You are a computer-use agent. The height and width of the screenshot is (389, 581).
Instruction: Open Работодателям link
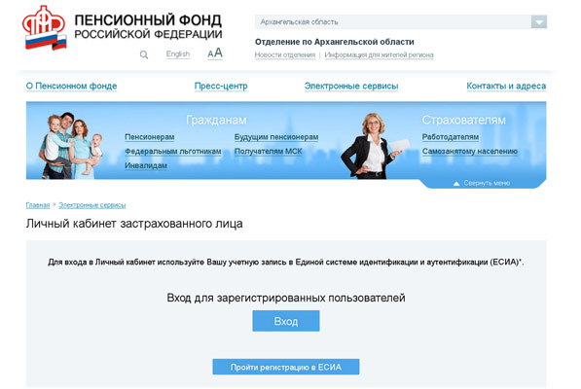[451, 137]
